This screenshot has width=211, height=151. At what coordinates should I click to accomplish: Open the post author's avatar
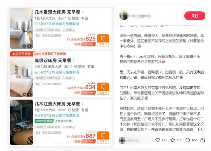point(124,16)
